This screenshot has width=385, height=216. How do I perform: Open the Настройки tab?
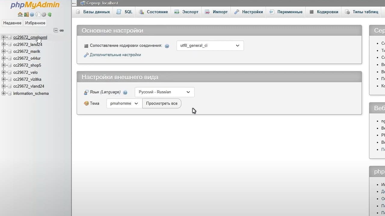point(248,12)
